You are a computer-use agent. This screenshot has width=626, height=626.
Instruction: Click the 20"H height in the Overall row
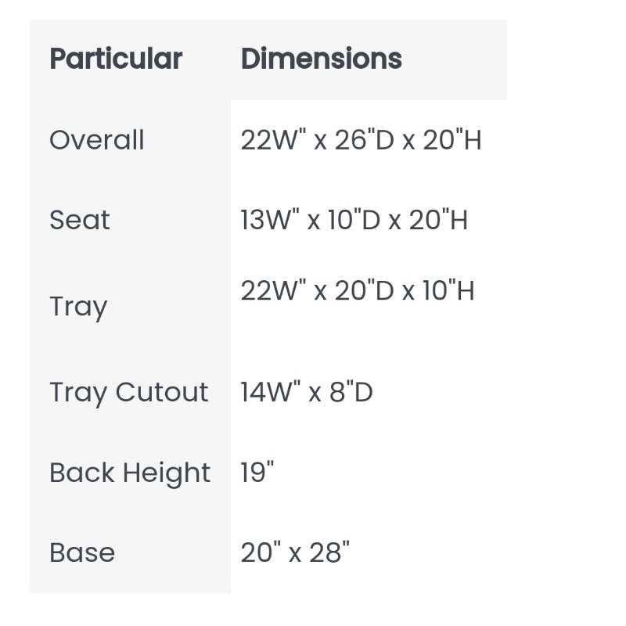pyautogui.click(x=452, y=140)
